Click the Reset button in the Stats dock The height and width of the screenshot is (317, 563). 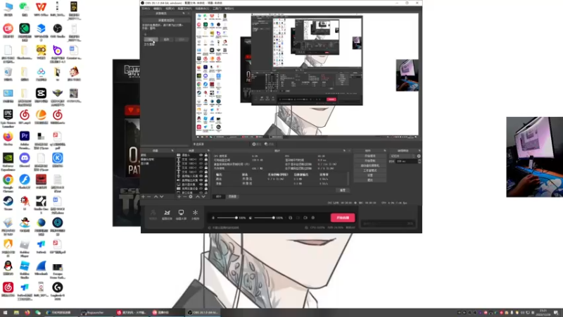[x=343, y=190]
